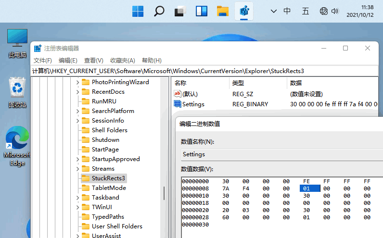
Task: Select StartupApproved tree key
Action: click(116, 159)
